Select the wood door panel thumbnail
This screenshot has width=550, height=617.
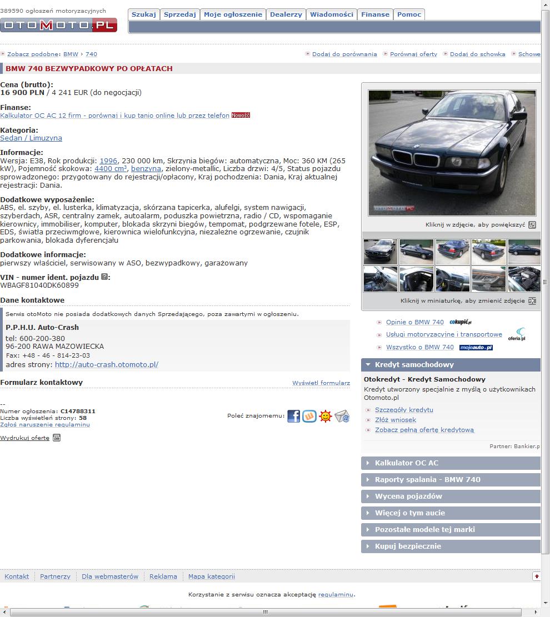click(488, 279)
